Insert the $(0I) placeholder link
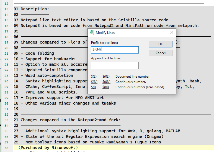Screen dimensions: 214x152 [105, 87]
